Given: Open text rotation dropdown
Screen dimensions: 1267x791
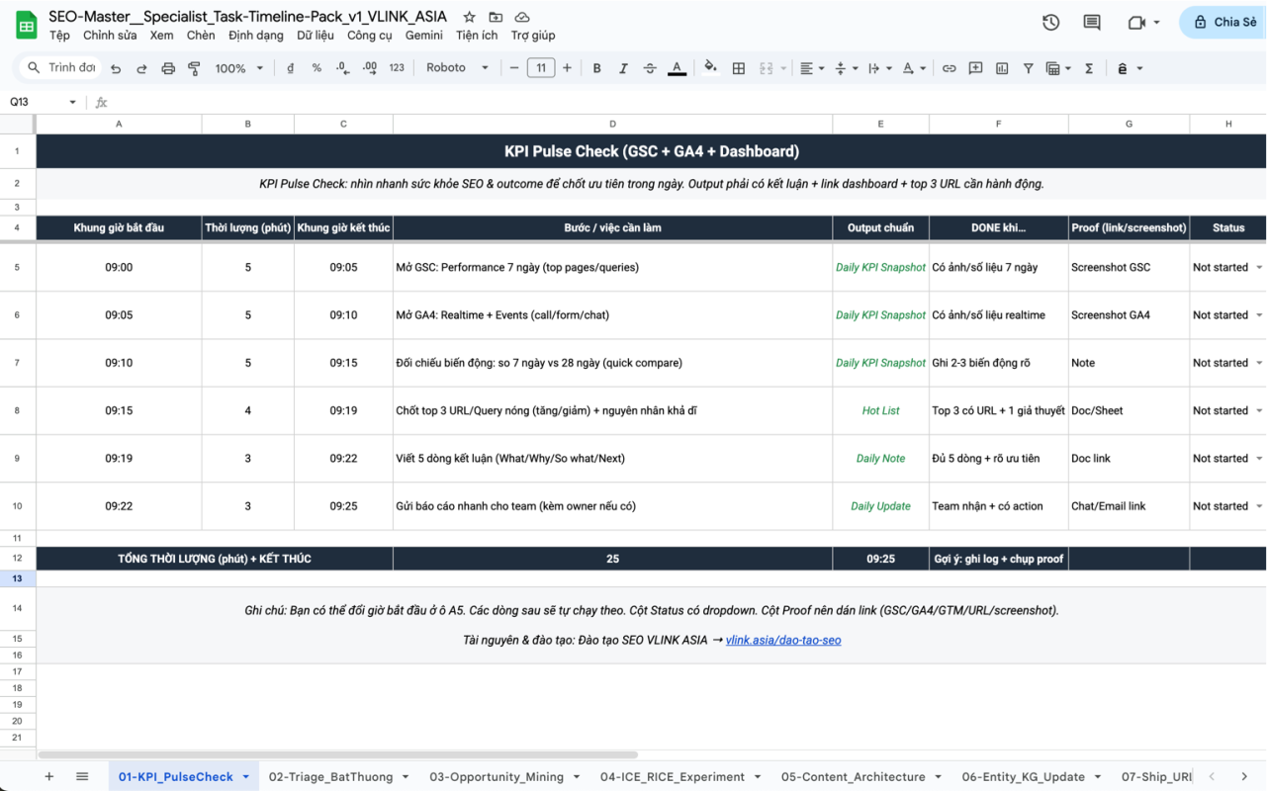Looking at the screenshot, I should click(913, 68).
